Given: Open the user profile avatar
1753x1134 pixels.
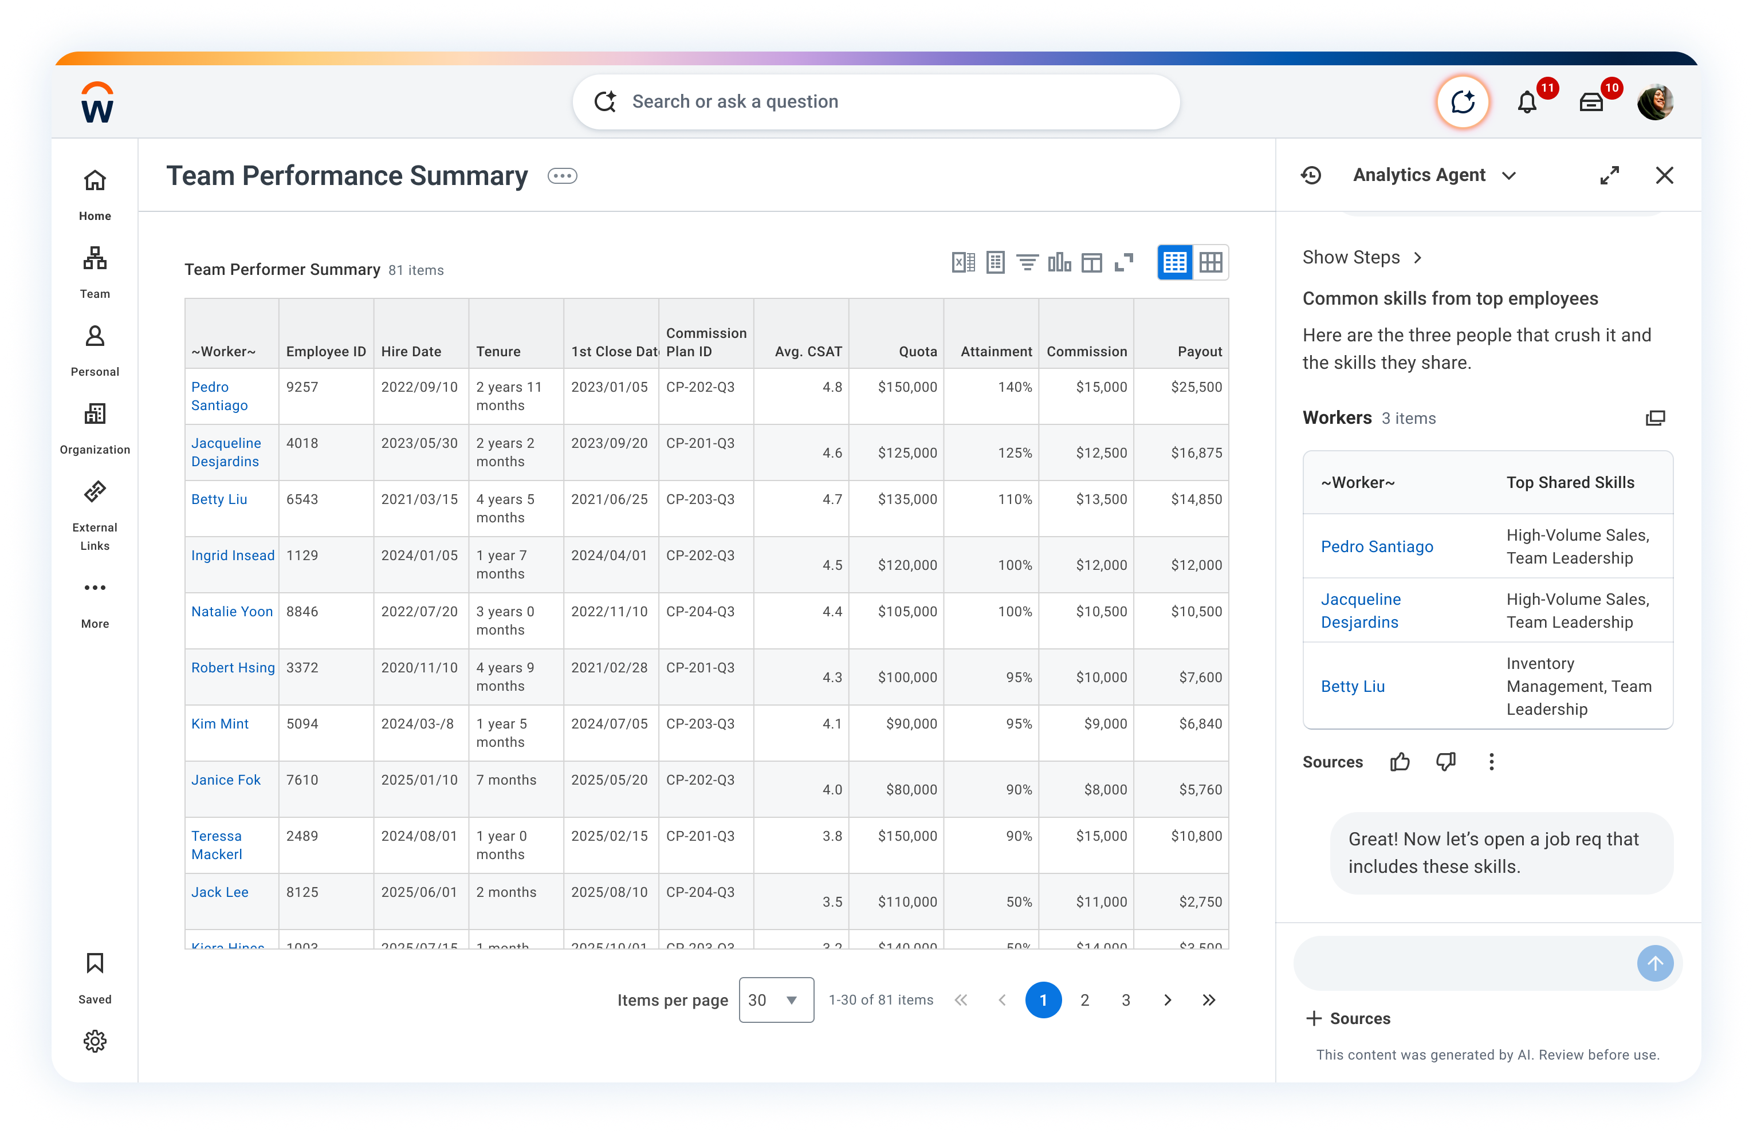Looking at the screenshot, I should [x=1655, y=103].
